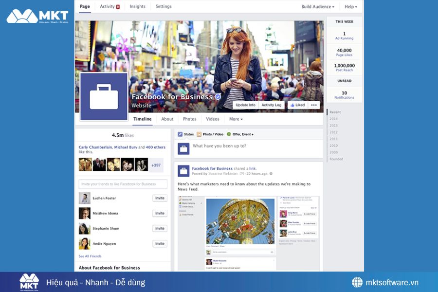This screenshot has height=292, width=438.
Task: Click the friend invite input field
Action: (123, 183)
